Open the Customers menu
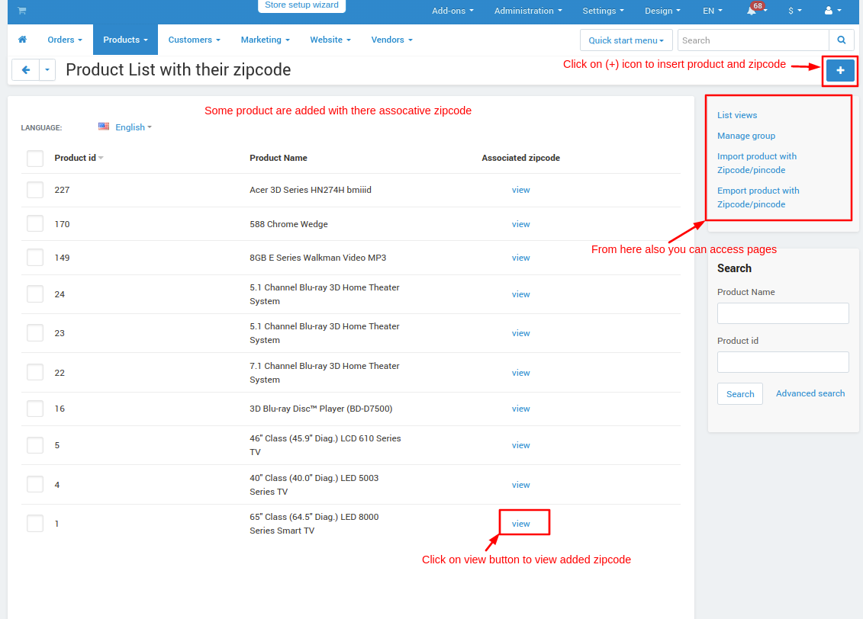 [195, 40]
